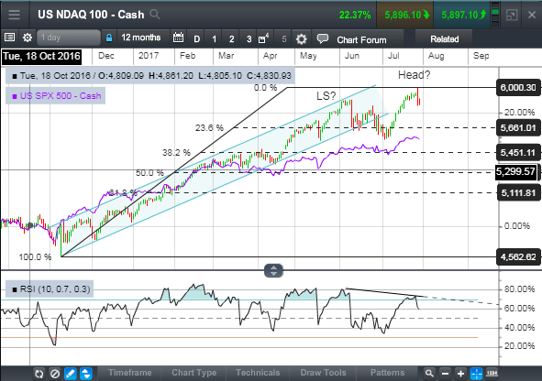Load saved chart layout 3
Viewport: 542px width, 381px height.
[249, 39]
